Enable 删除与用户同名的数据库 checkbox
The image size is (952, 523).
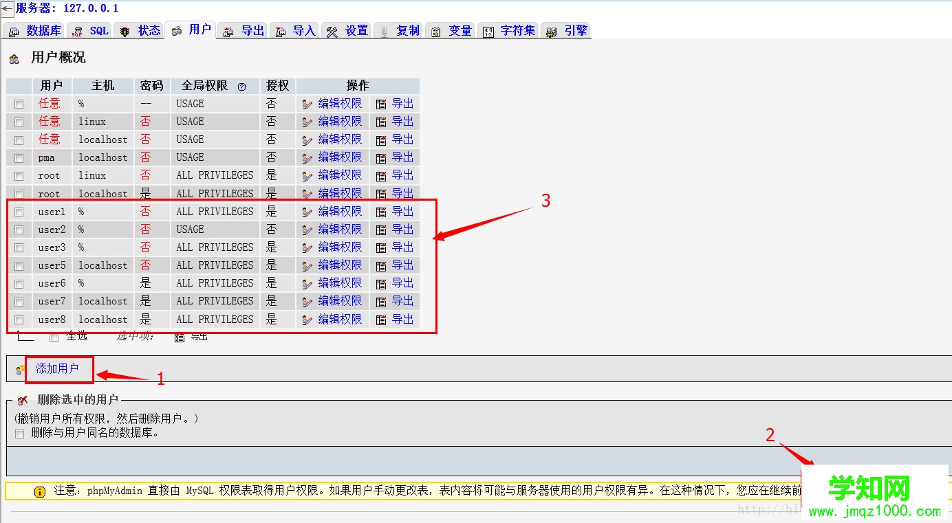click(19, 434)
